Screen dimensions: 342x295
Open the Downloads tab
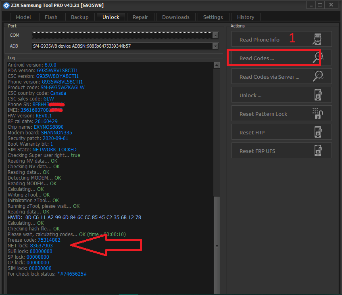click(x=176, y=17)
